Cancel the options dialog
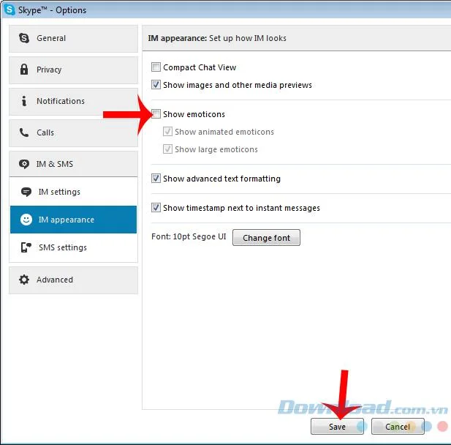Viewport: 451px width, 445px height. pyautogui.click(x=398, y=426)
